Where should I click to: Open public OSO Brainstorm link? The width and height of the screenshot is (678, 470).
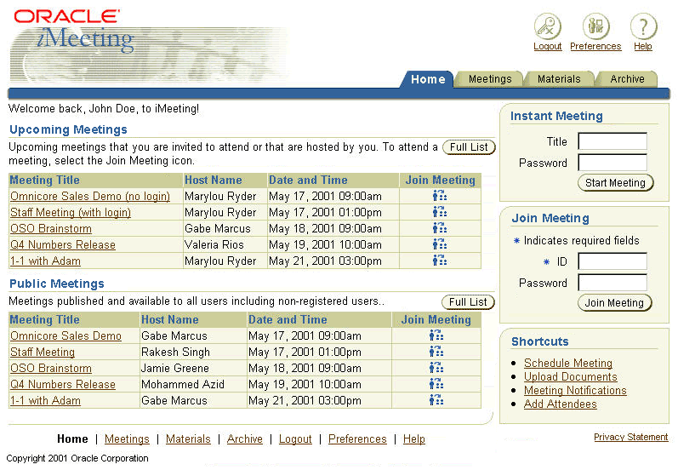(51, 369)
